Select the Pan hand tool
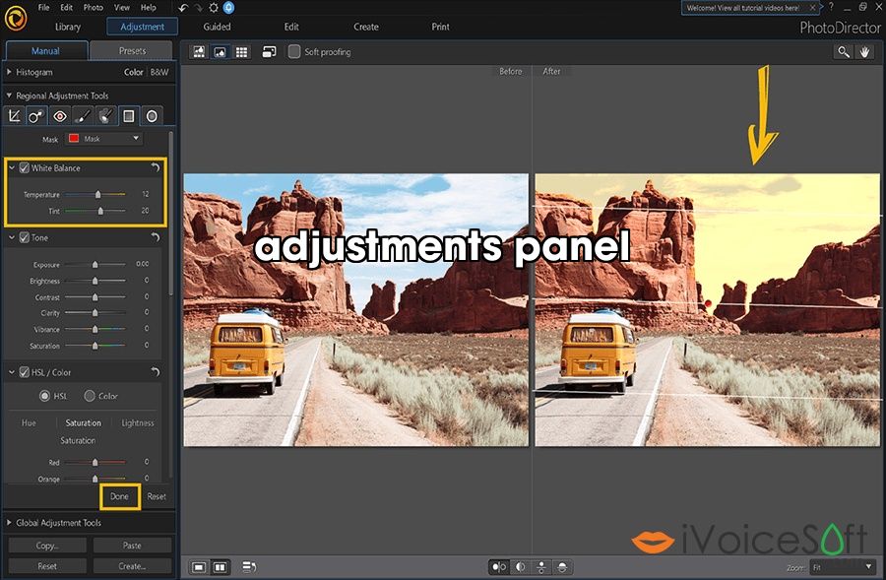The height and width of the screenshot is (580, 886). pyautogui.click(x=864, y=52)
